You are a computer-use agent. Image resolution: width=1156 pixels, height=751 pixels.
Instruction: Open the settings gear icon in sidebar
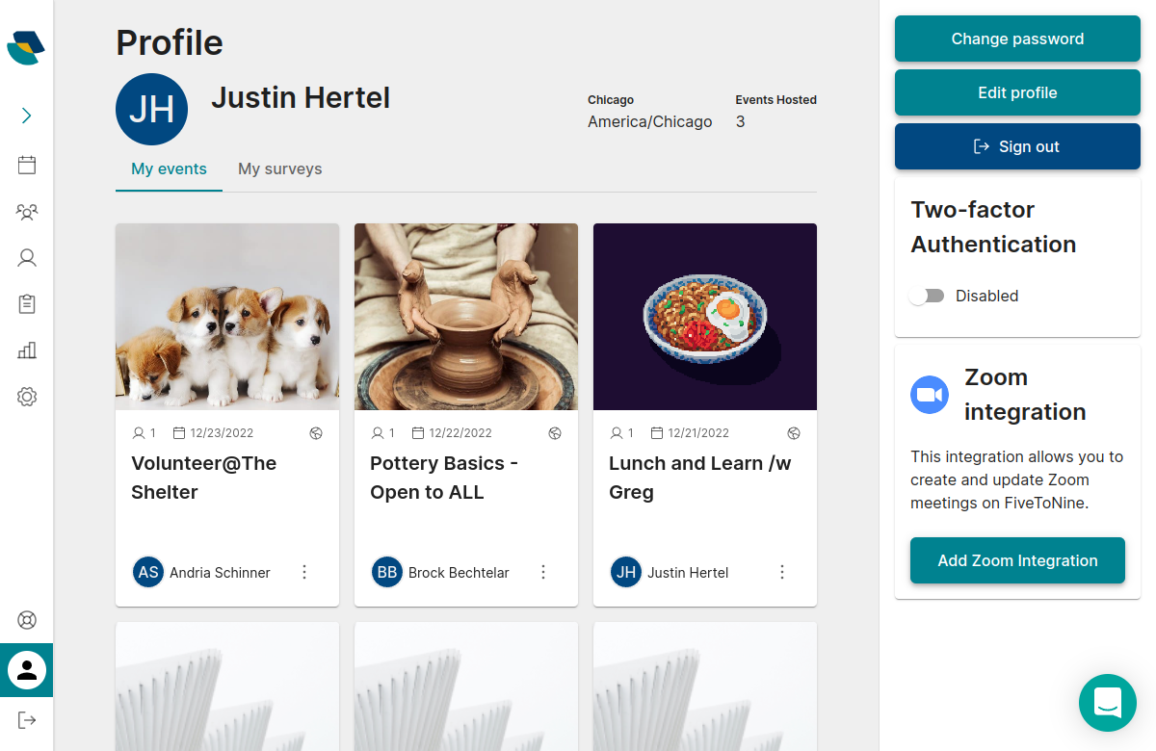[x=27, y=397]
